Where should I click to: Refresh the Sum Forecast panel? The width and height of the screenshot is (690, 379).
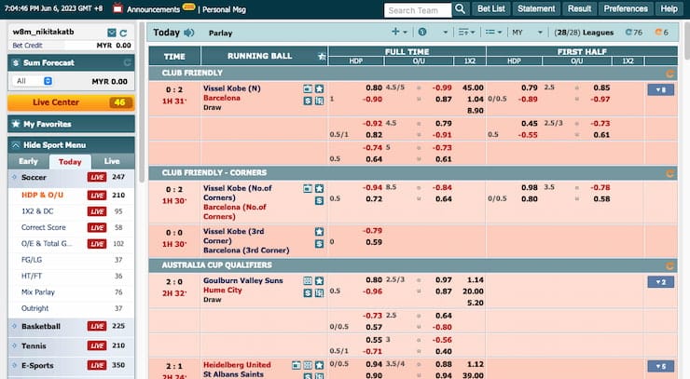[x=127, y=63]
